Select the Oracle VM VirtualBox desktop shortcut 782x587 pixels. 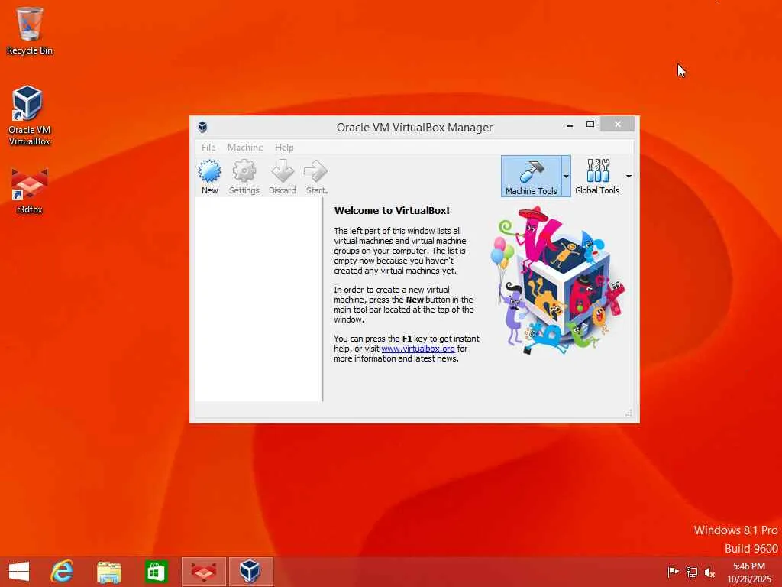point(30,116)
